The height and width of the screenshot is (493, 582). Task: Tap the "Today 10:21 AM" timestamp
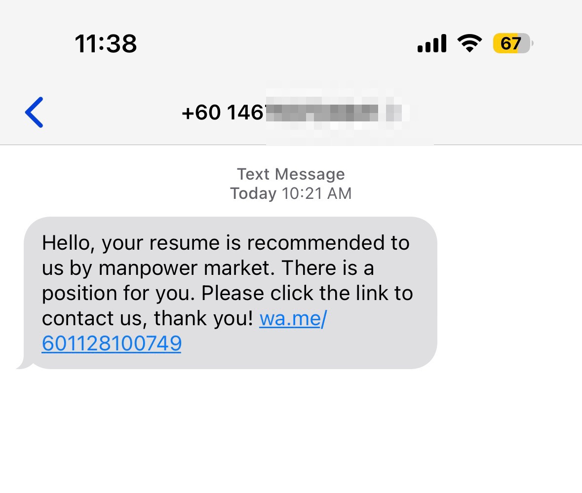(x=291, y=193)
